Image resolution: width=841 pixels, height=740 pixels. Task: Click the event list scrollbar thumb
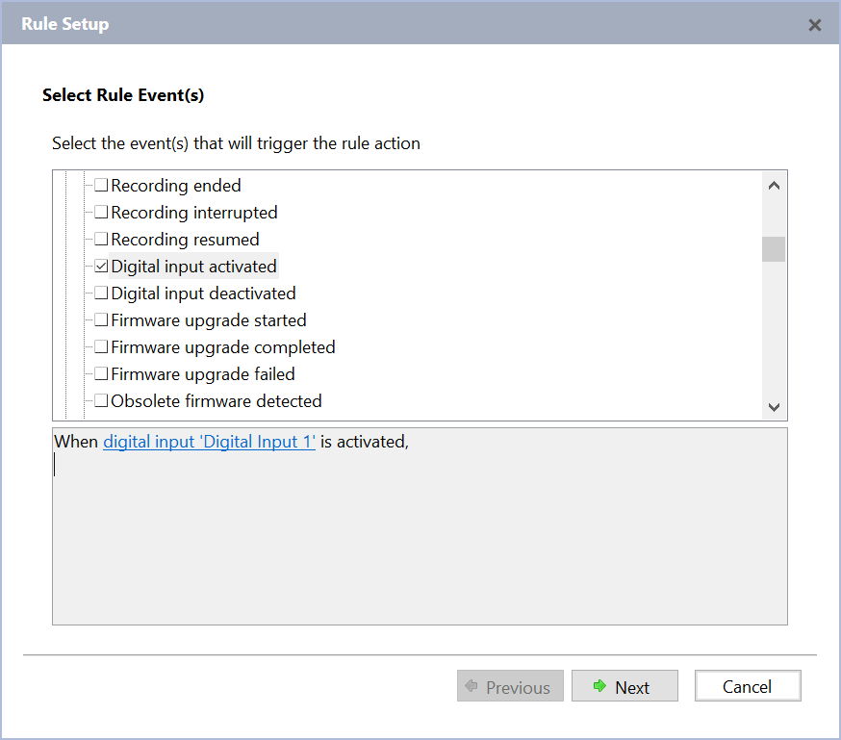(x=774, y=249)
